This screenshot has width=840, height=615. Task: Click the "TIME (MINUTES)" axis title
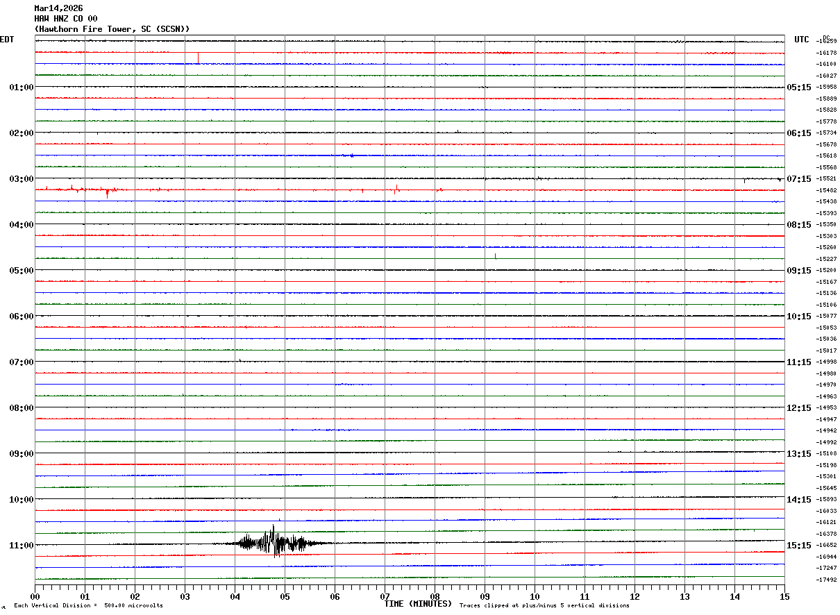click(418, 604)
